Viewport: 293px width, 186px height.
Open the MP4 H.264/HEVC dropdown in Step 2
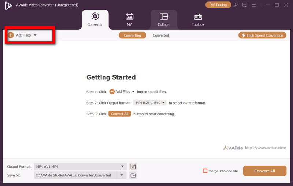click(x=150, y=103)
